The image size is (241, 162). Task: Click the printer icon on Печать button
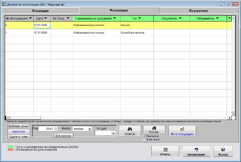click(x=154, y=128)
